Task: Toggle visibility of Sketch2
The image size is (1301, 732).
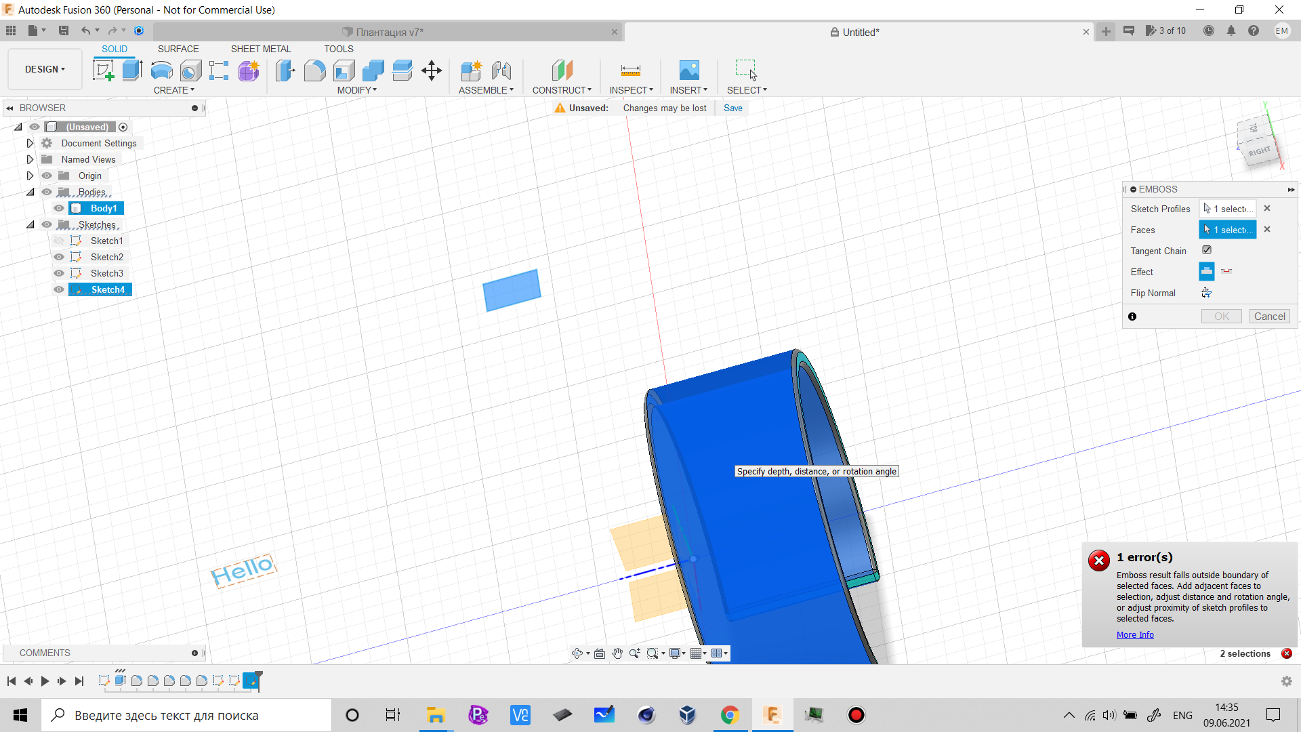Action: 59,257
